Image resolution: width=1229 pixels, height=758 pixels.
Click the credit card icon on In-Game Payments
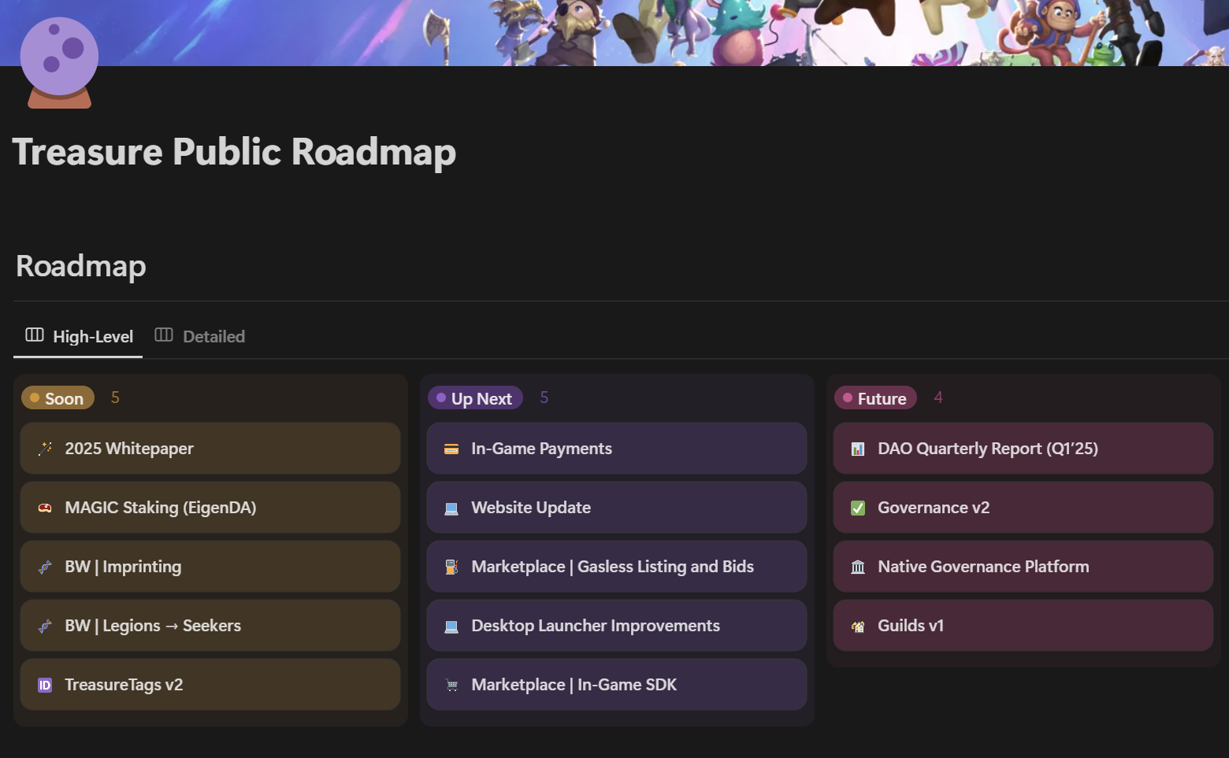[451, 449]
